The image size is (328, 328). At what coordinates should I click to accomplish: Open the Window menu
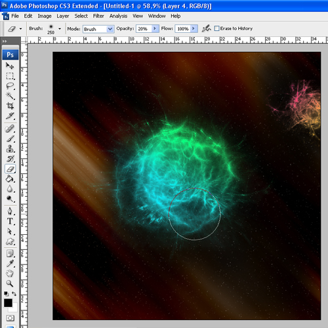pyautogui.click(x=157, y=16)
